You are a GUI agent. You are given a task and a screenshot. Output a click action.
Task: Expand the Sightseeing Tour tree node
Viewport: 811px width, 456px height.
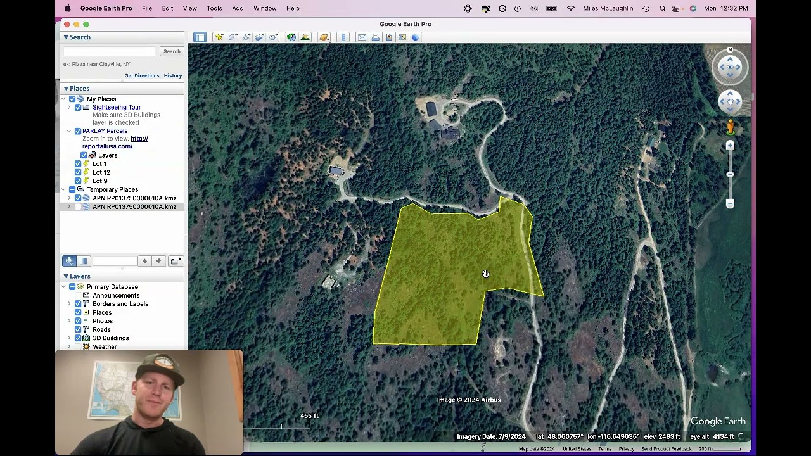click(69, 108)
